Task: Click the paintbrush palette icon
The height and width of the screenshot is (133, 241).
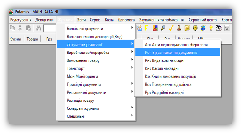Action: point(219,28)
